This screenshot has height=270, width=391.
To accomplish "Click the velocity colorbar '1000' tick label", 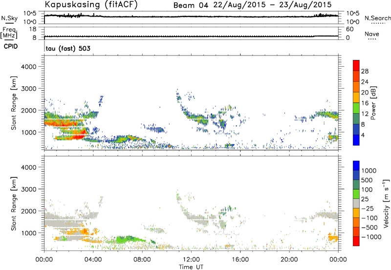I will [x=369, y=171].
